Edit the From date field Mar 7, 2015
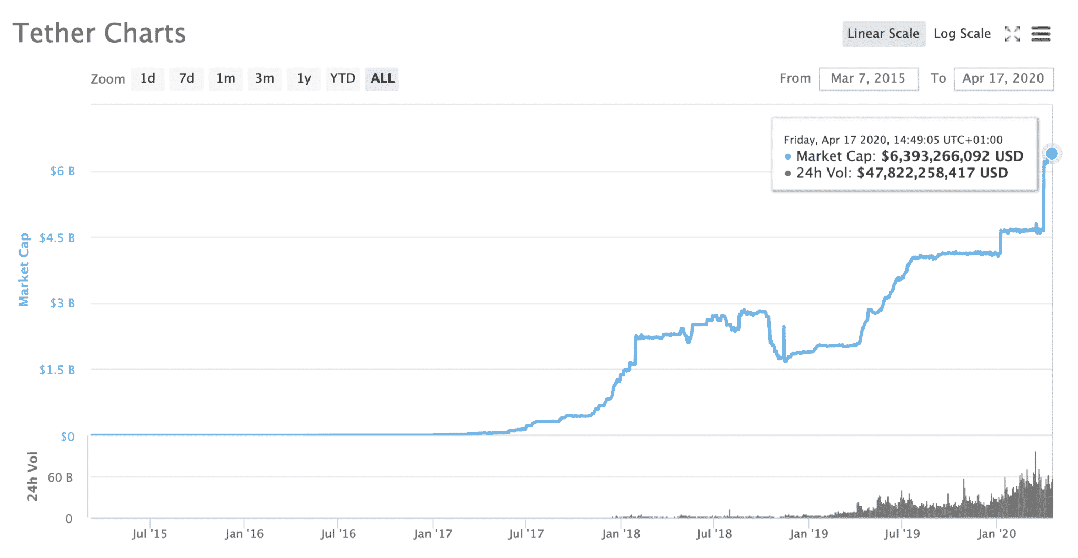 (869, 79)
